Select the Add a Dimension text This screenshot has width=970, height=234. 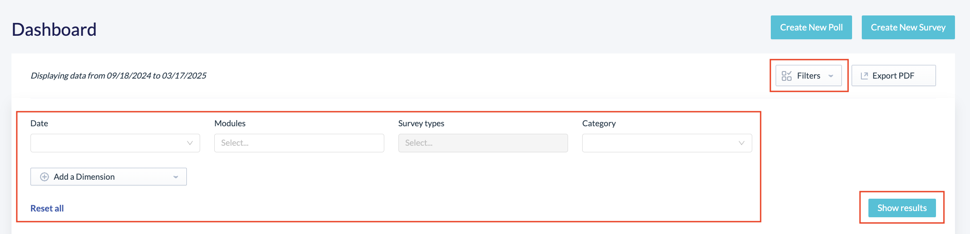tap(84, 177)
